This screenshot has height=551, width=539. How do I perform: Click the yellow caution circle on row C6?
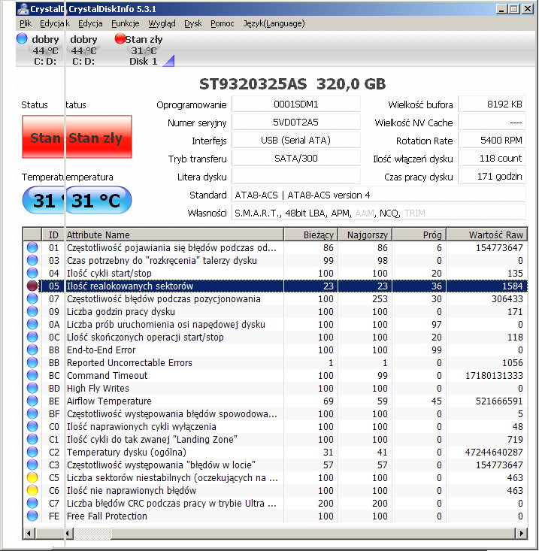[32, 490]
